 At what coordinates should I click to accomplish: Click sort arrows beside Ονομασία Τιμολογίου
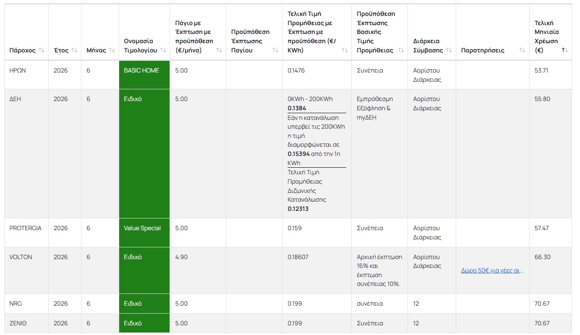[x=163, y=50]
